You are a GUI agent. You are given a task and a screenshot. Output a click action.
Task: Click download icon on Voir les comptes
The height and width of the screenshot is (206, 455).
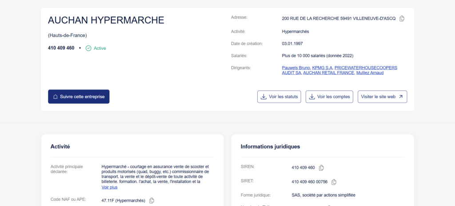coord(312,97)
